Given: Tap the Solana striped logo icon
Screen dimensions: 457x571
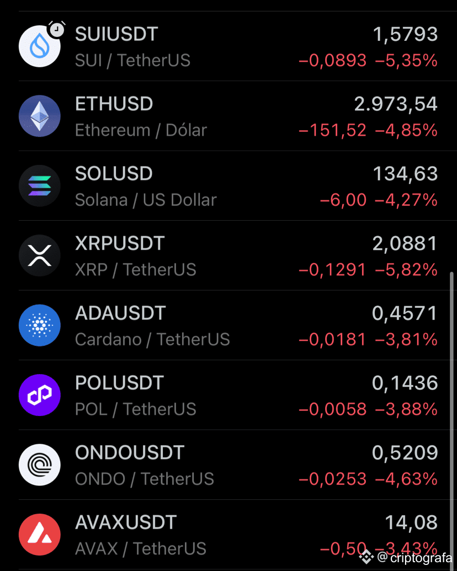Looking at the screenshot, I should click(x=39, y=186).
